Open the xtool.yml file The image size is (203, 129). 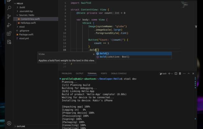pos(36,38)
